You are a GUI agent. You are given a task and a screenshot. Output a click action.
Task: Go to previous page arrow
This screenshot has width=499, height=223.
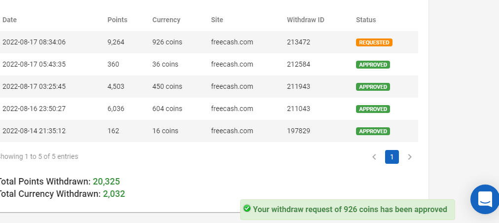pyautogui.click(x=374, y=157)
